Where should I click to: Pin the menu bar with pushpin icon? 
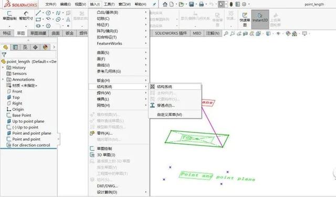tap(154, 4)
